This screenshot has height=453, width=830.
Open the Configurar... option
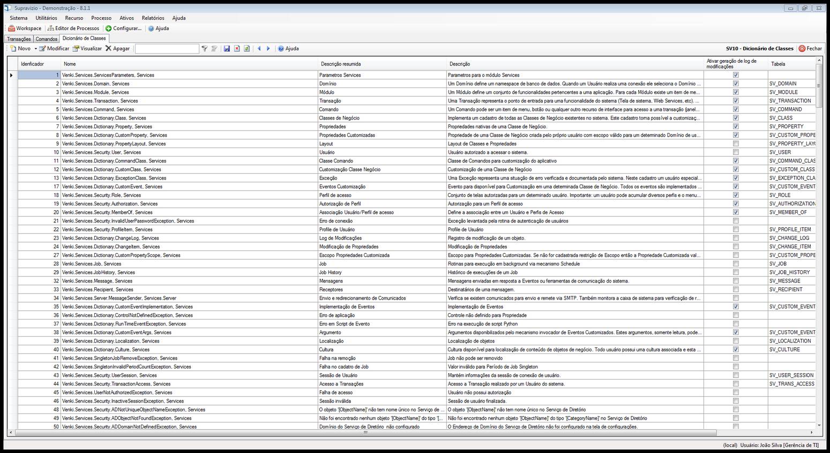[124, 28]
